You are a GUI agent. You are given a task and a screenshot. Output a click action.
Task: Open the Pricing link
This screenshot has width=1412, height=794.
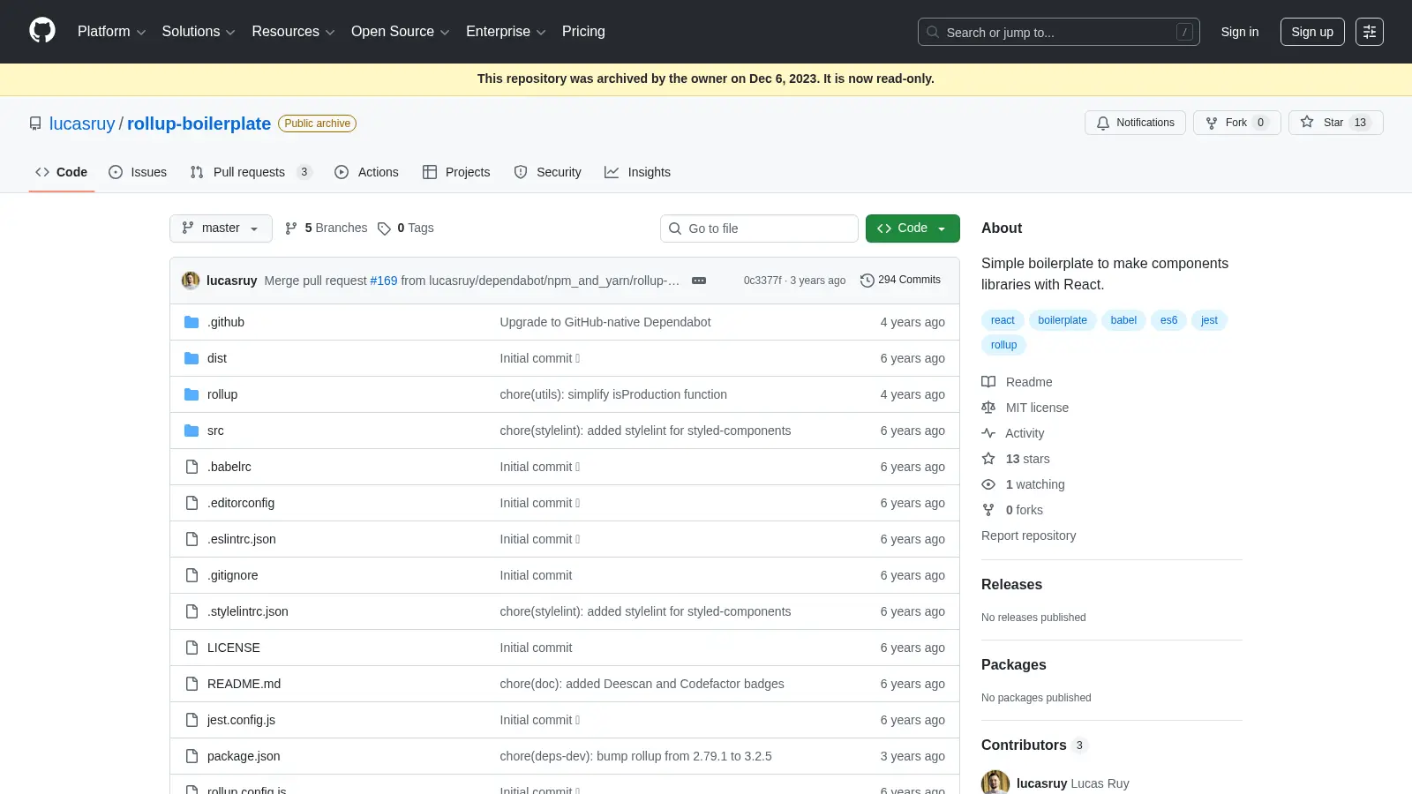(x=583, y=32)
